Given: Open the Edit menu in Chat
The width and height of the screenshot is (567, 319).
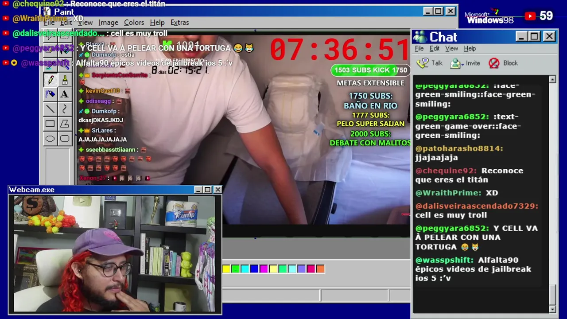Looking at the screenshot, I should [435, 49].
